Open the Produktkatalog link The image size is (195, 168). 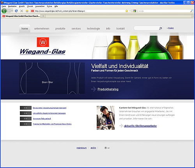108,89
